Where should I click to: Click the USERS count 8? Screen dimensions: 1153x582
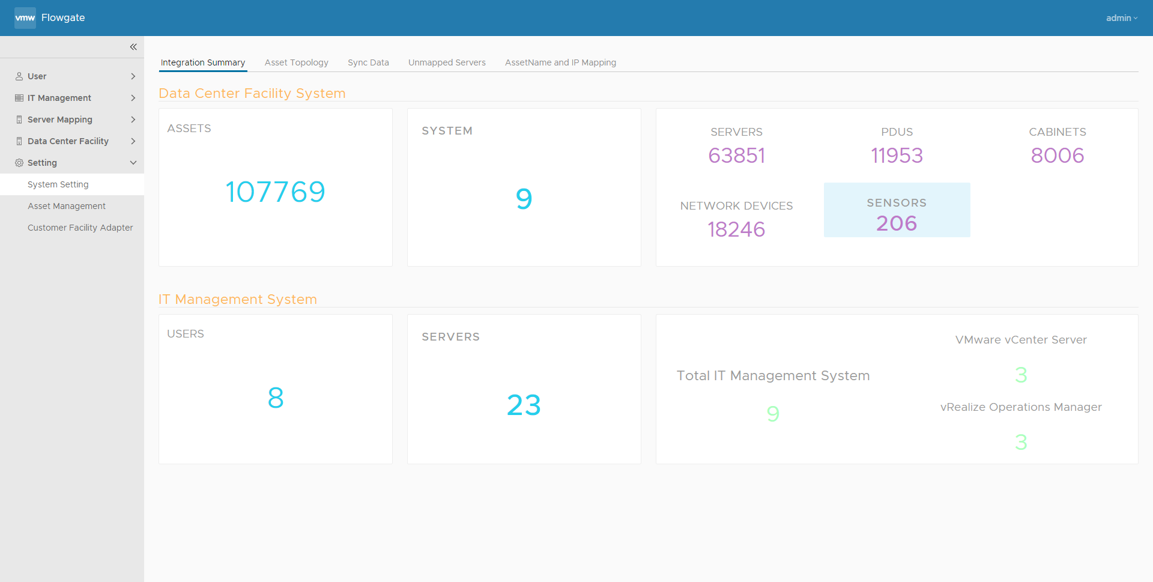coord(276,398)
